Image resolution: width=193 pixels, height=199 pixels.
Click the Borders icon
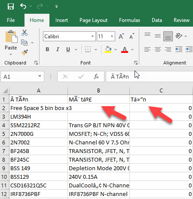(88, 49)
